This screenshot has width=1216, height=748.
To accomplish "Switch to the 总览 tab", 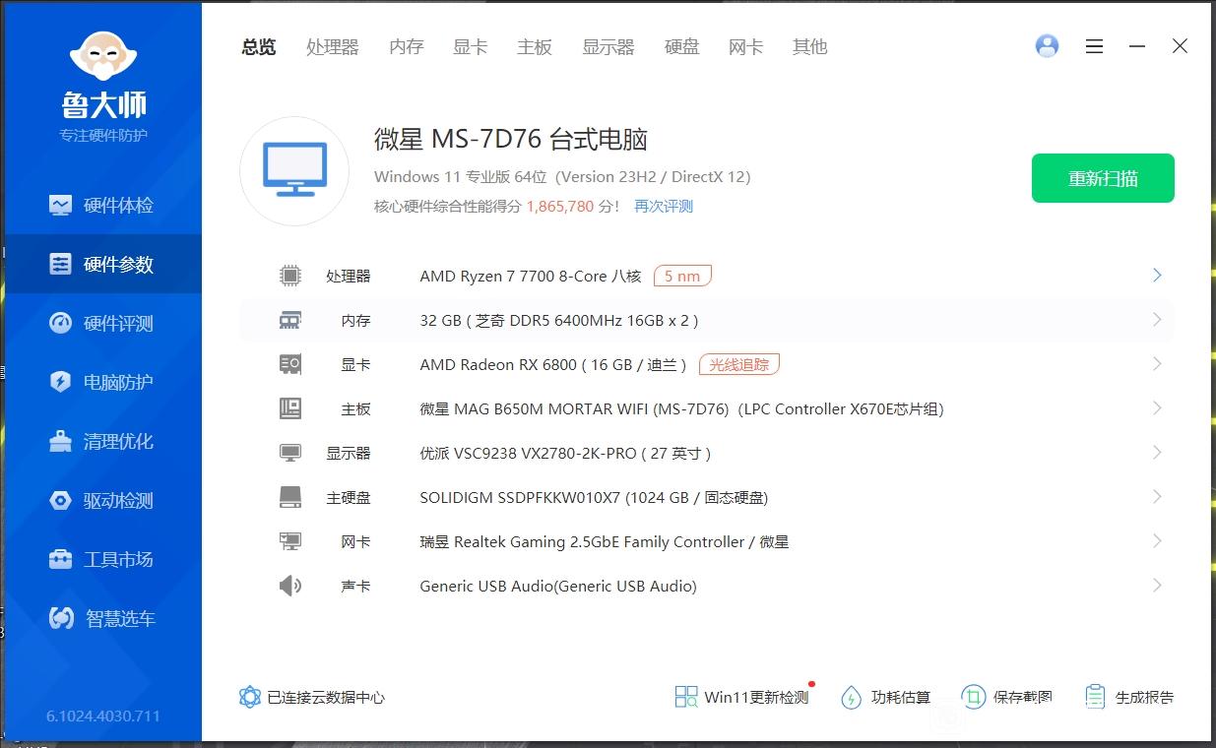I will click(259, 47).
